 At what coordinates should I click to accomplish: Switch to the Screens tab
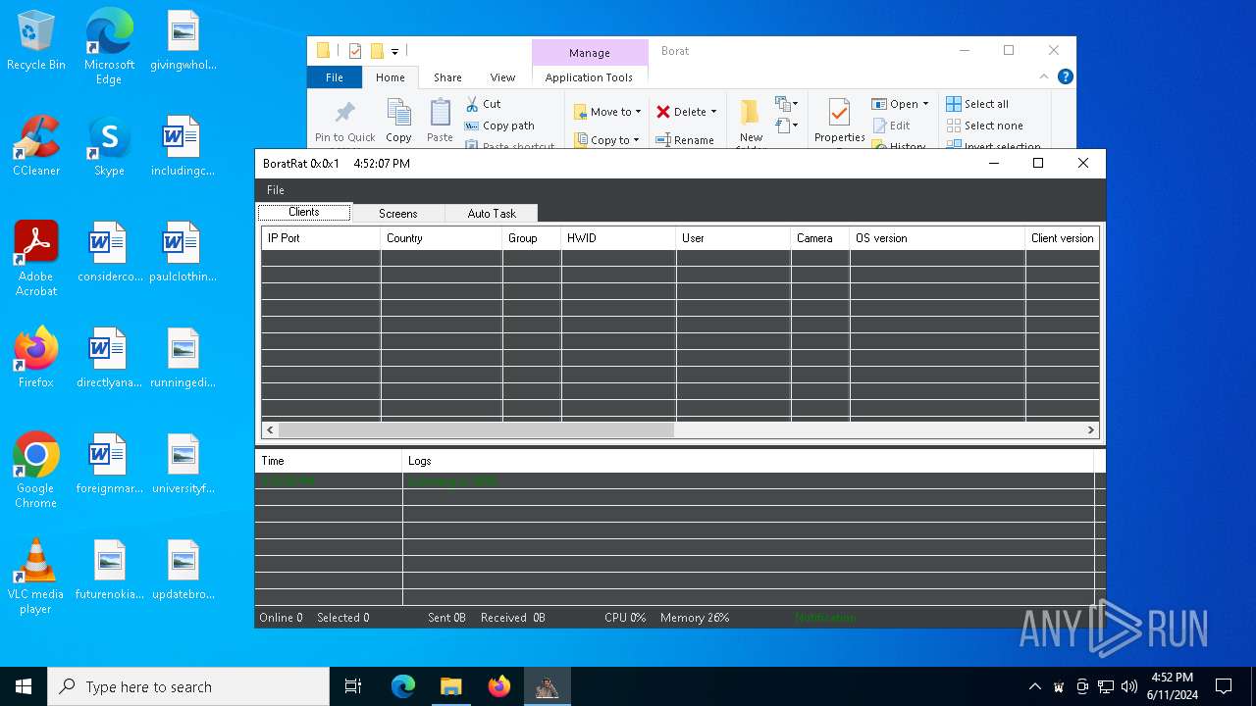(x=398, y=213)
